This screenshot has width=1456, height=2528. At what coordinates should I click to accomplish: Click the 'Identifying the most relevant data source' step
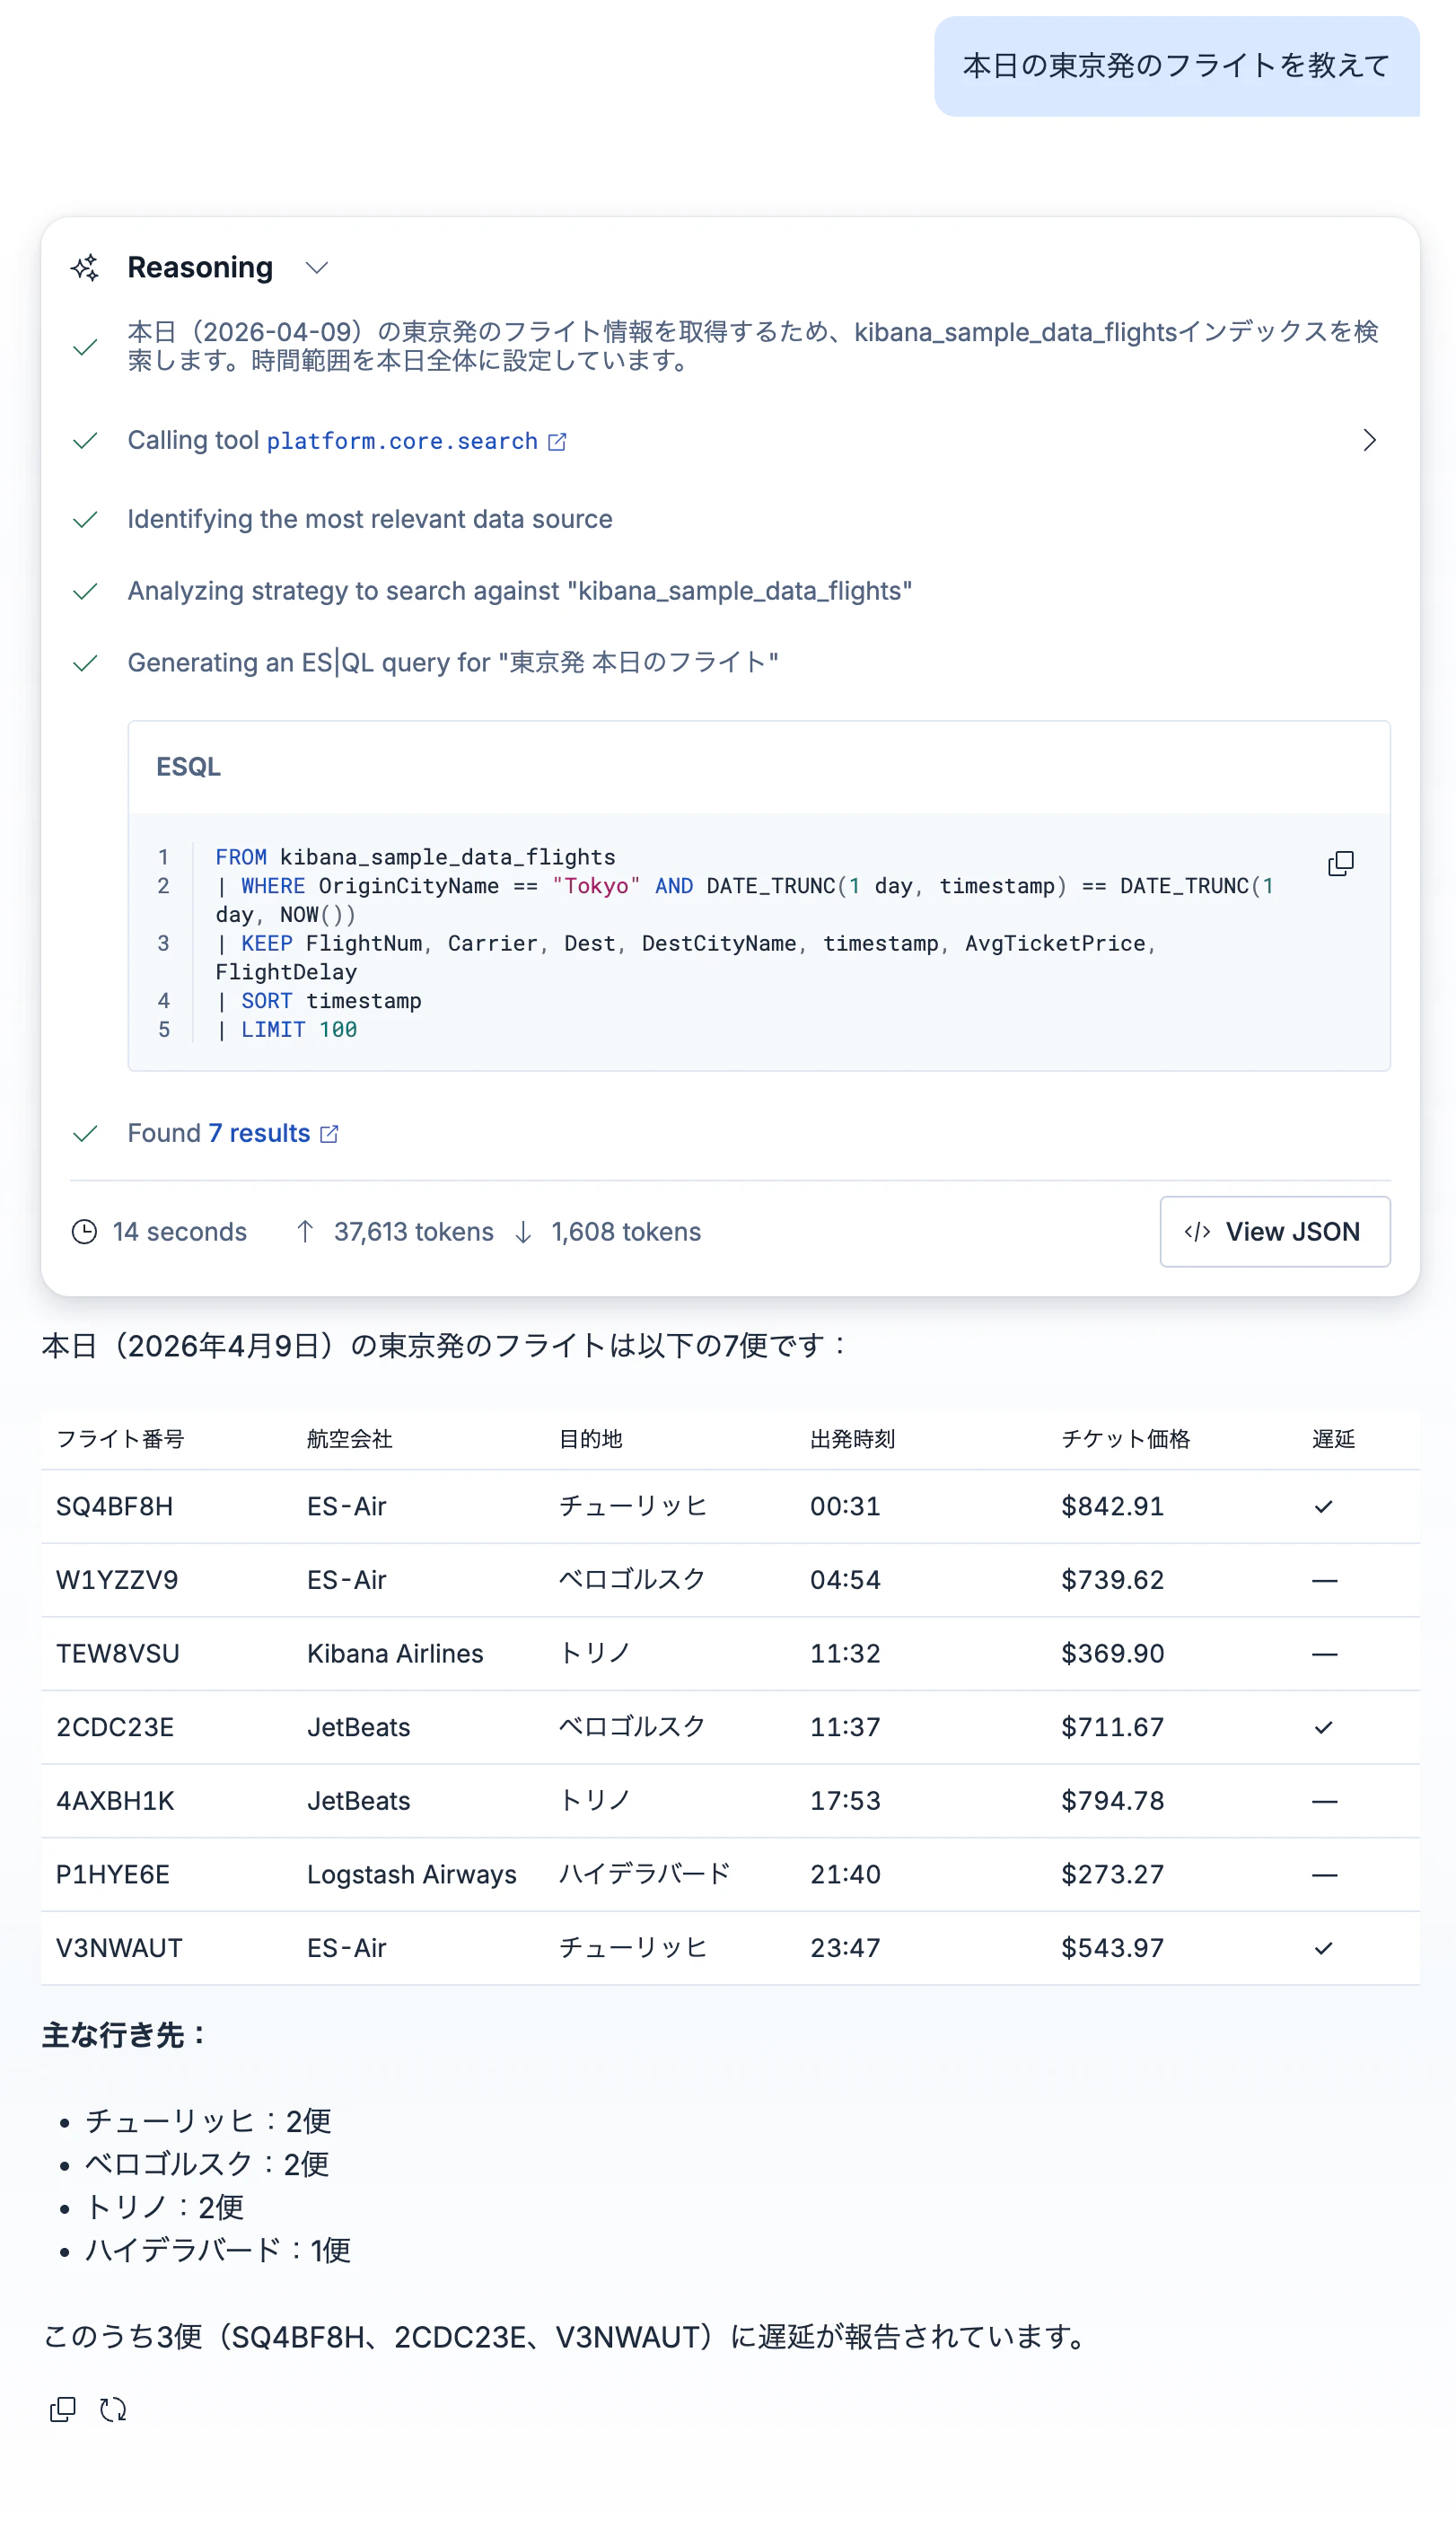pos(370,520)
